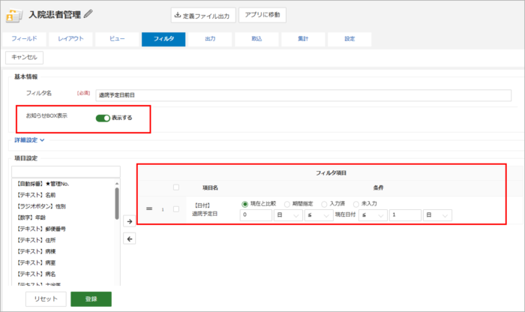Image resolution: width=525 pixels, height=312 pixels.
Task: Open the 設定 tab
Action: click(x=349, y=39)
